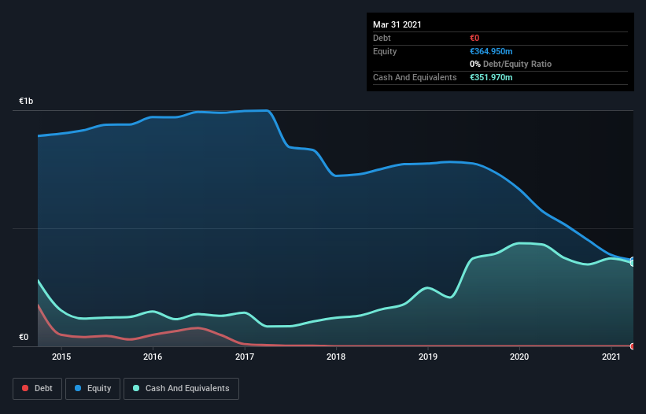The image size is (646, 414).
Task: Click the 2019 x-axis label
Action: pyautogui.click(x=428, y=357)
